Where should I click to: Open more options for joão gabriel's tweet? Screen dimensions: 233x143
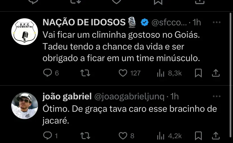216,97
